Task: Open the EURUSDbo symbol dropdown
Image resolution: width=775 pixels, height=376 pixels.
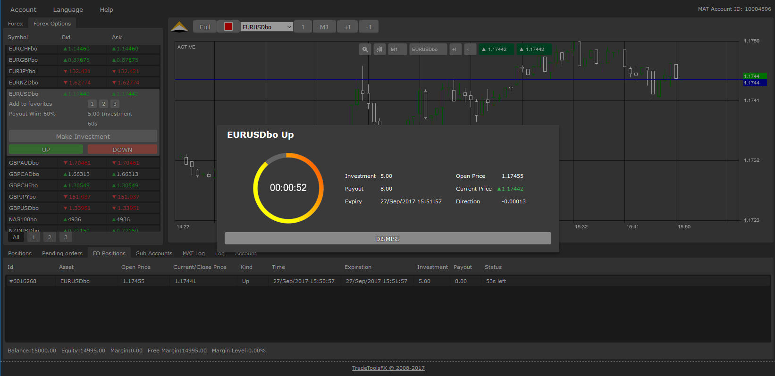Action: [267, 27]
